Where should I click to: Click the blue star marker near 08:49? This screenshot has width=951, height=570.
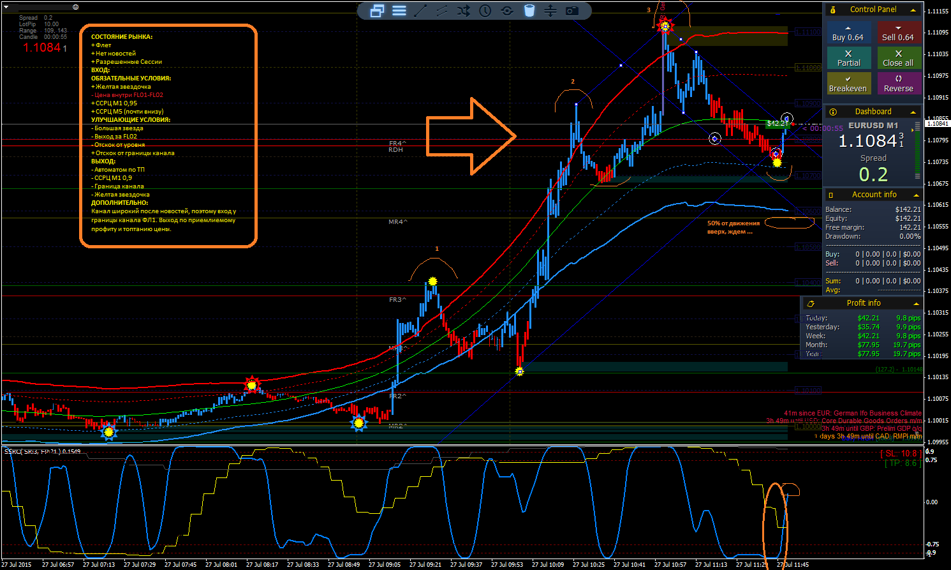point(359,423)
